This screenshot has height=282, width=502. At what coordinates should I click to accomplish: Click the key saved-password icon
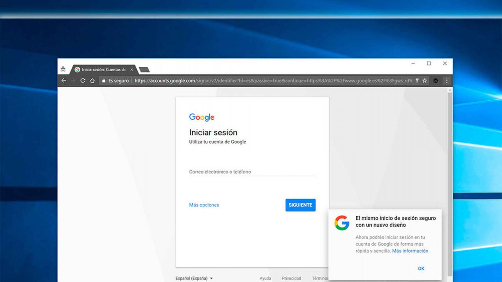click(417, 81)
